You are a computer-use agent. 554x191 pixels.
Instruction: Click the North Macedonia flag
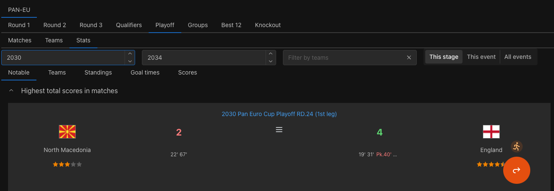pyautogui.click(x=67, y=132)
